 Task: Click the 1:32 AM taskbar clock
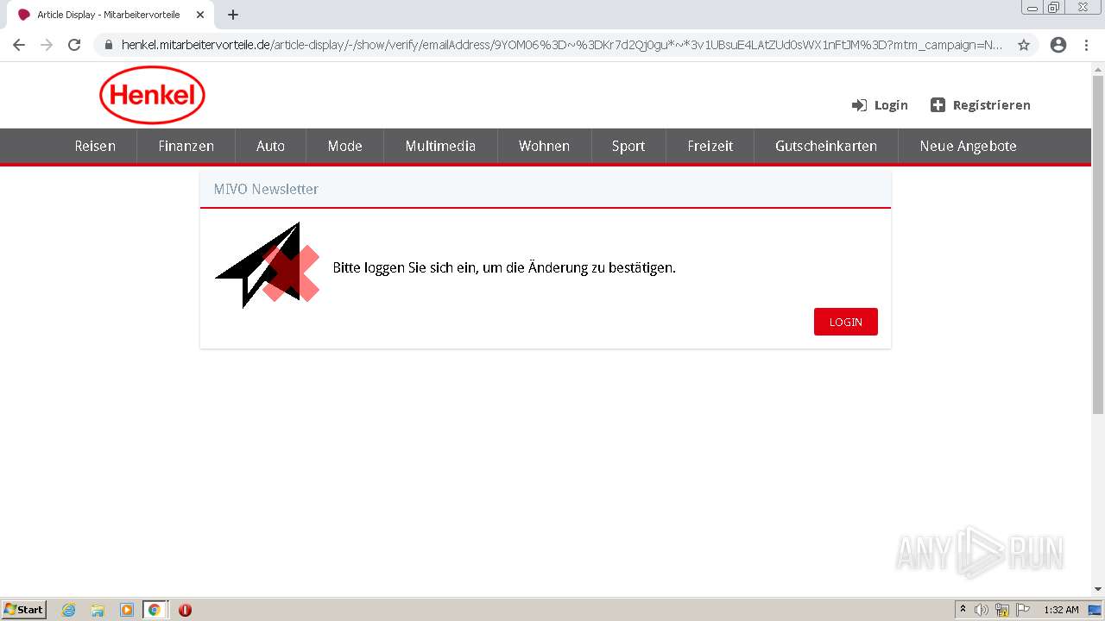tap(1061, 610)
